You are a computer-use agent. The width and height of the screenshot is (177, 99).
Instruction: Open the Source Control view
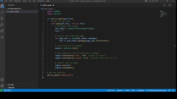tap(2, 18)
